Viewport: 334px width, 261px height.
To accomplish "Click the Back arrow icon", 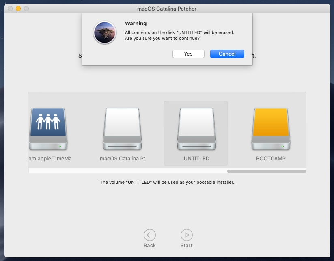I will pos(149,235).
